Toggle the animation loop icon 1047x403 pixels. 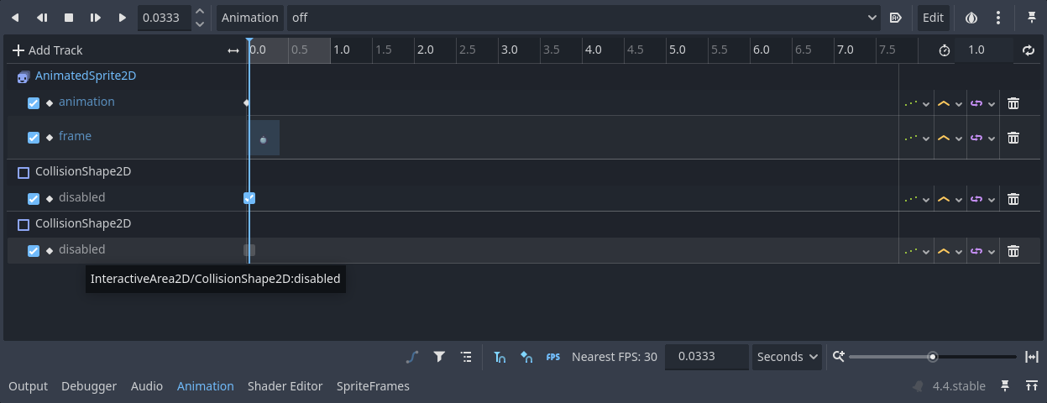click(x=1029, y=50)
